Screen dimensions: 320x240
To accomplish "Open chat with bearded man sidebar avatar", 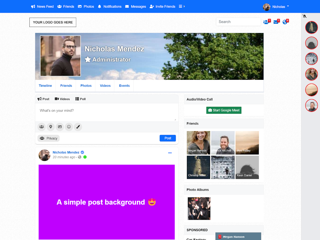I will click(x=311, y=106).
